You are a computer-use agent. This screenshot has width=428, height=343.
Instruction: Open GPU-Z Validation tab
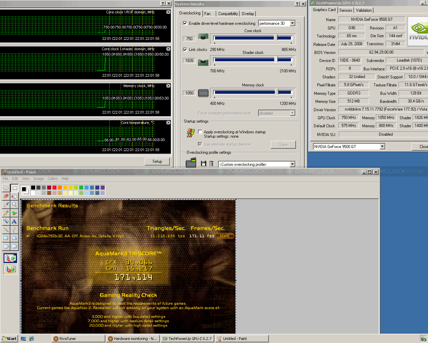pos(364,10)
